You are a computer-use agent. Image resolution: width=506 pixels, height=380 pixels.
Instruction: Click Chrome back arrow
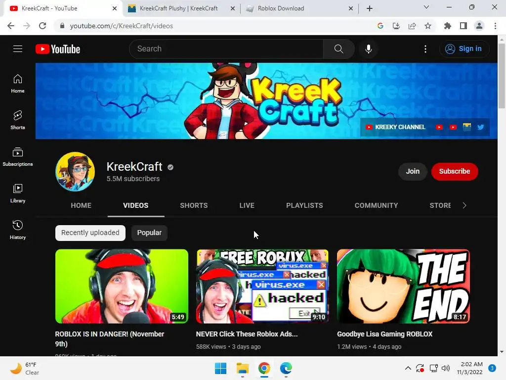11,26
